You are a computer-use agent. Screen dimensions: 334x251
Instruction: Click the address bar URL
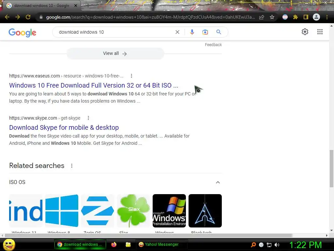coord(150,17)
